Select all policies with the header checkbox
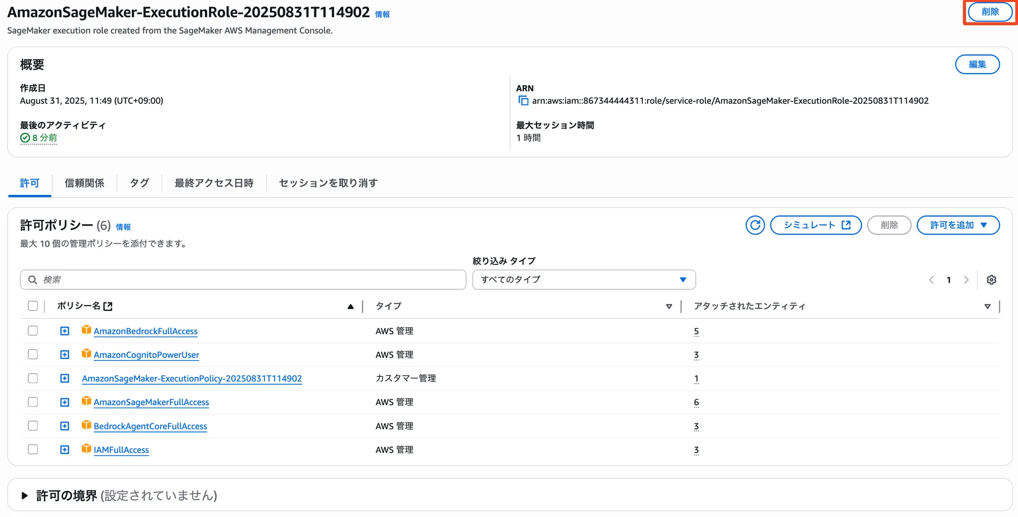This screenshot has width=1018, height=517. (33, 306)
